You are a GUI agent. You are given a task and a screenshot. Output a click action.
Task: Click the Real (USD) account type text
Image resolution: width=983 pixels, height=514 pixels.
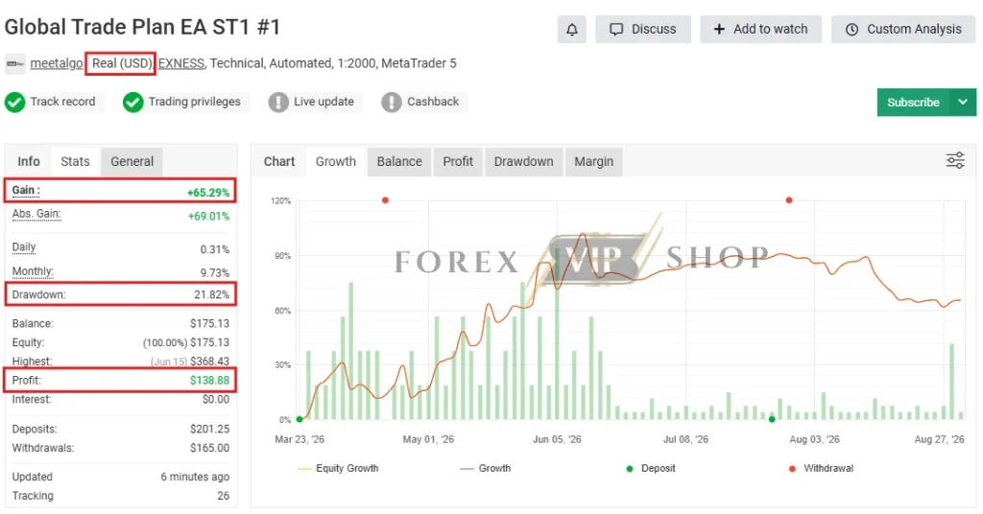[122, 63]
